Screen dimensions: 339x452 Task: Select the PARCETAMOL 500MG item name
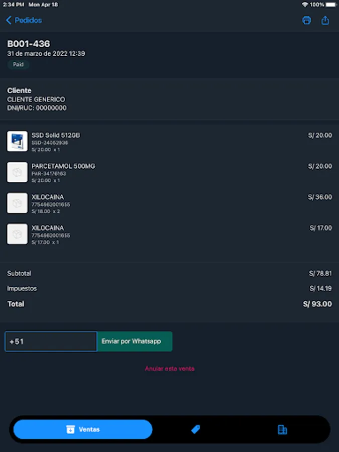63,166
